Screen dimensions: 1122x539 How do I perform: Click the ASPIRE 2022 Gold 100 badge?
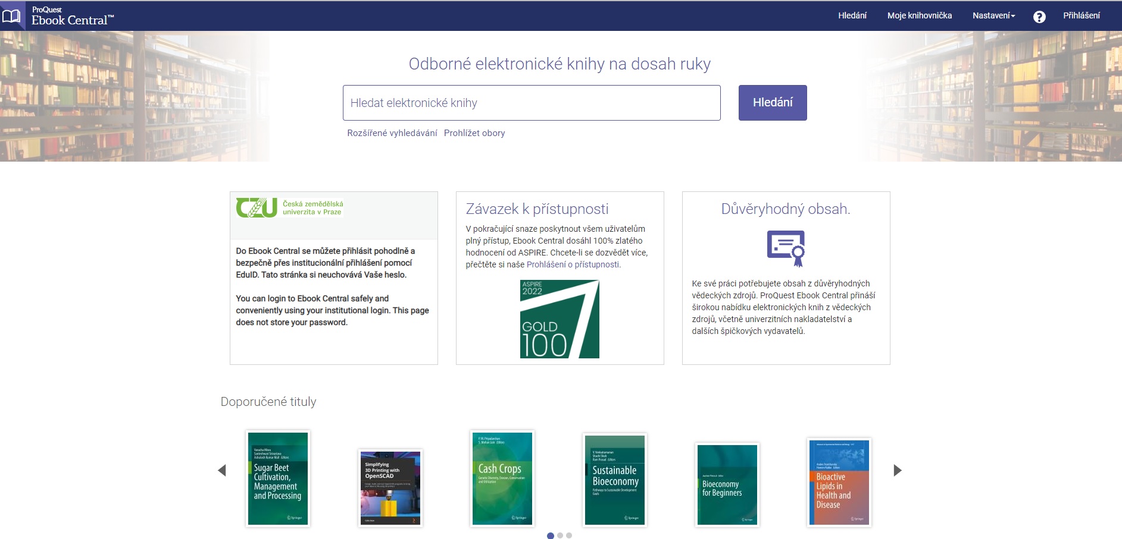click(560, 319)
